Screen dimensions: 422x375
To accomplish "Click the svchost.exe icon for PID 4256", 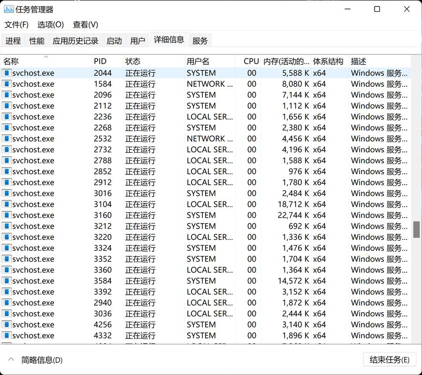I will point(6,324).
